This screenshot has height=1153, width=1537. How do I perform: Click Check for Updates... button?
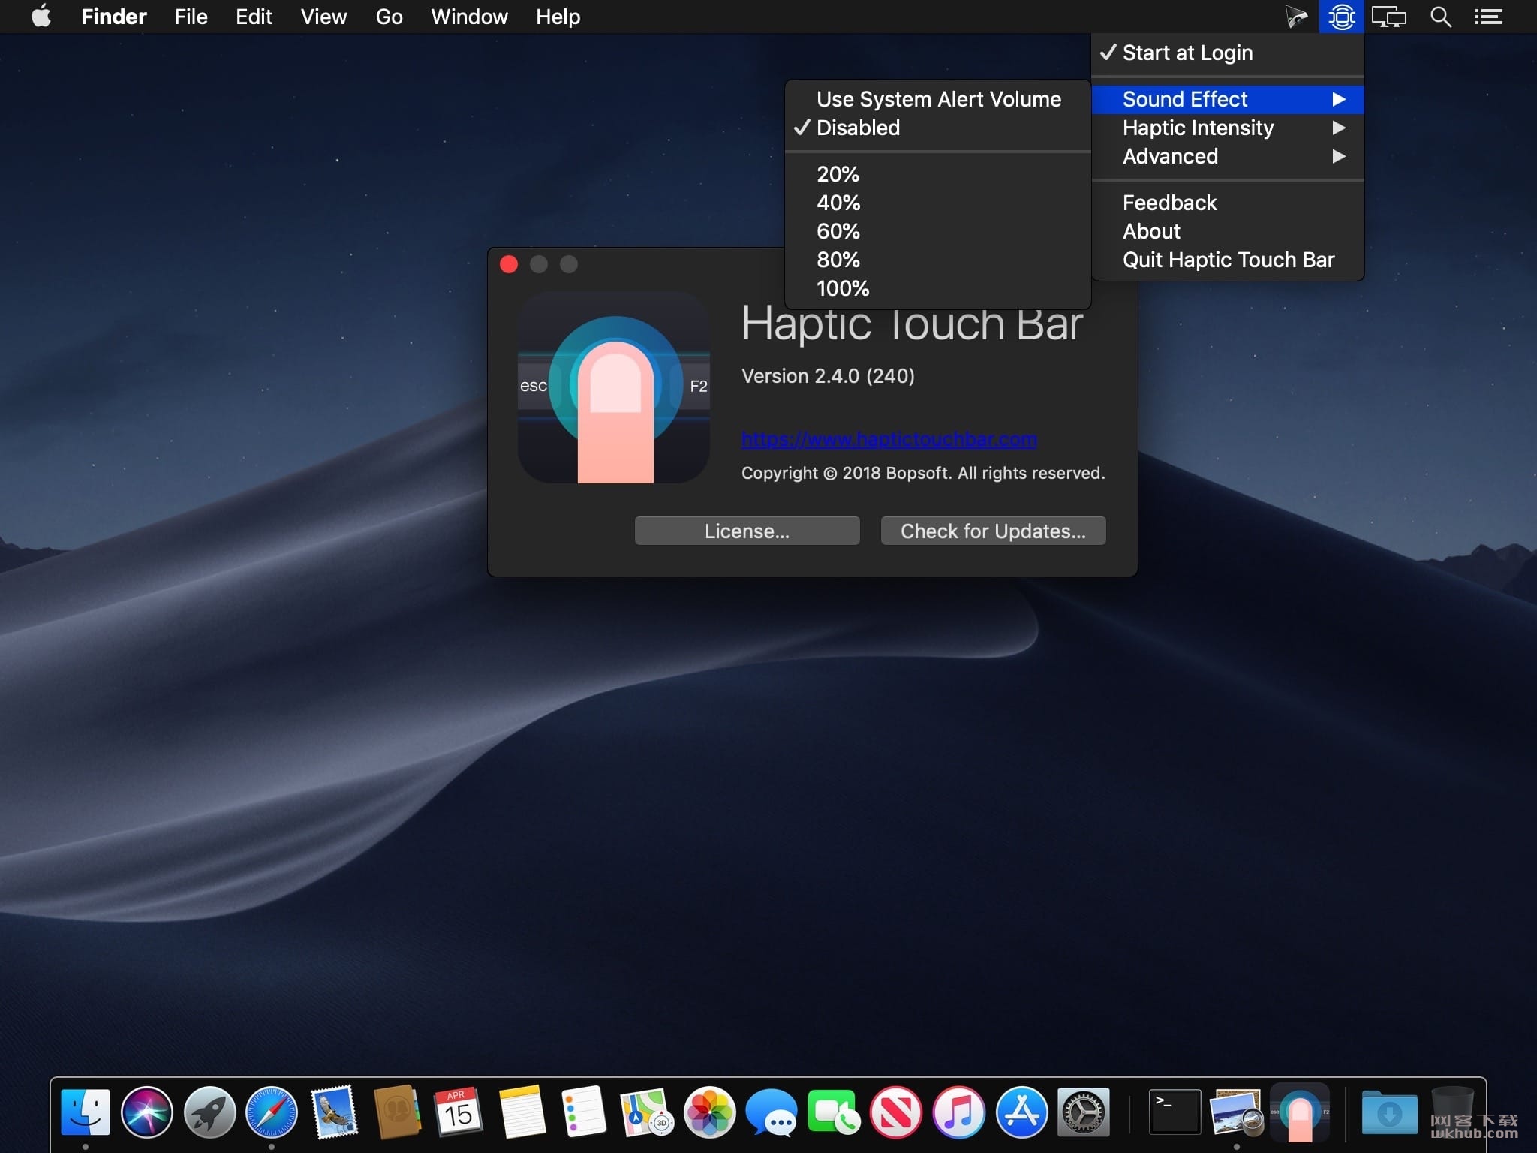click(993, 531)
